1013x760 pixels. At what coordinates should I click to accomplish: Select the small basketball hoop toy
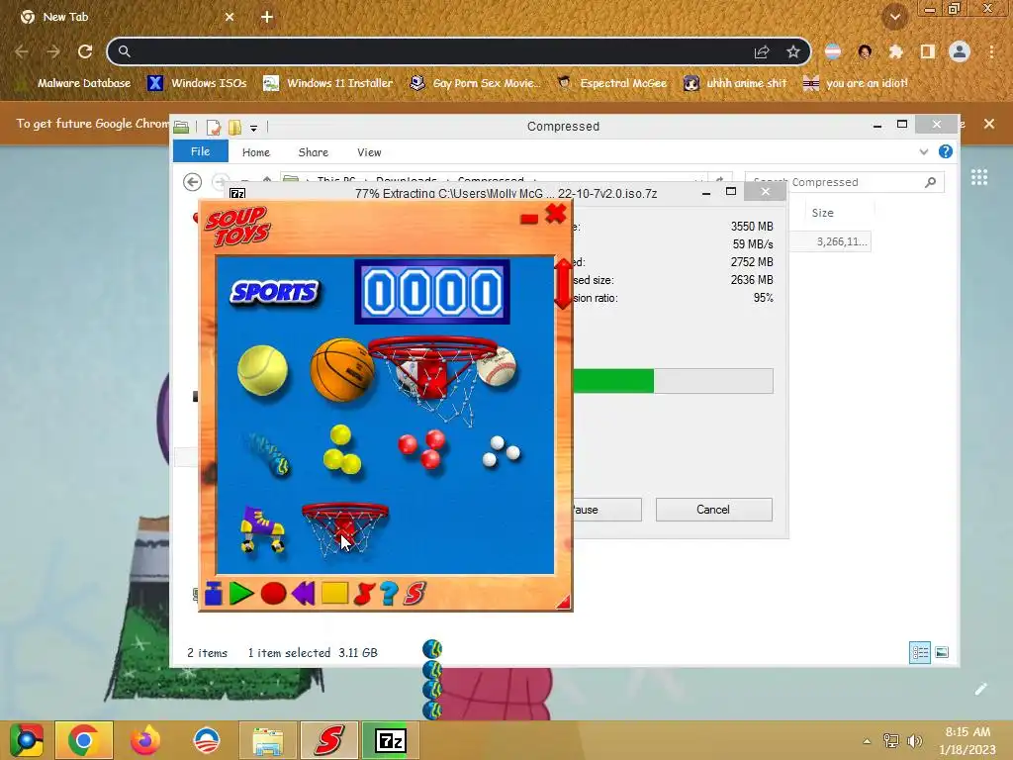tap(345, 529)
